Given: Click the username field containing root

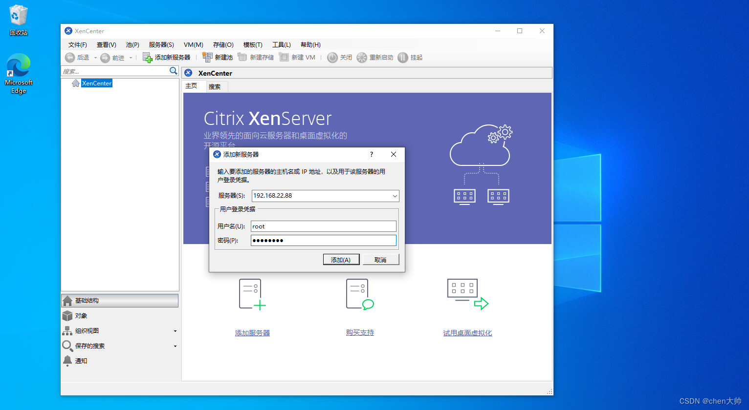Looking at the screenshot, I should click(x=323, y=226).
